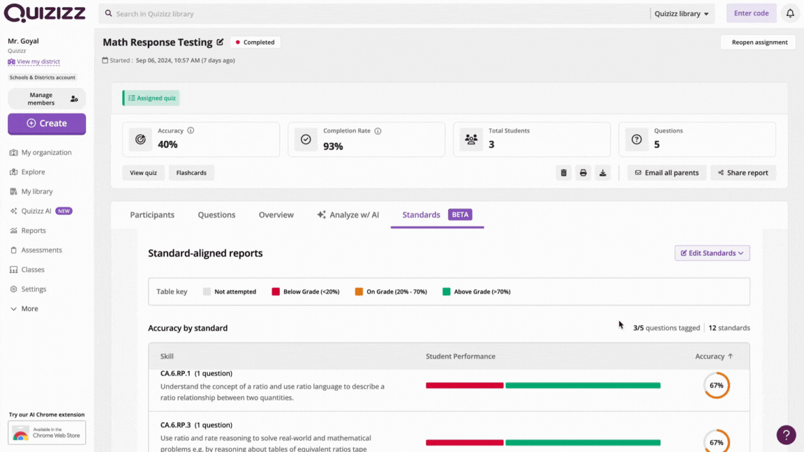Click View quiz button
The image size is (804, 452).
point(143,173)
